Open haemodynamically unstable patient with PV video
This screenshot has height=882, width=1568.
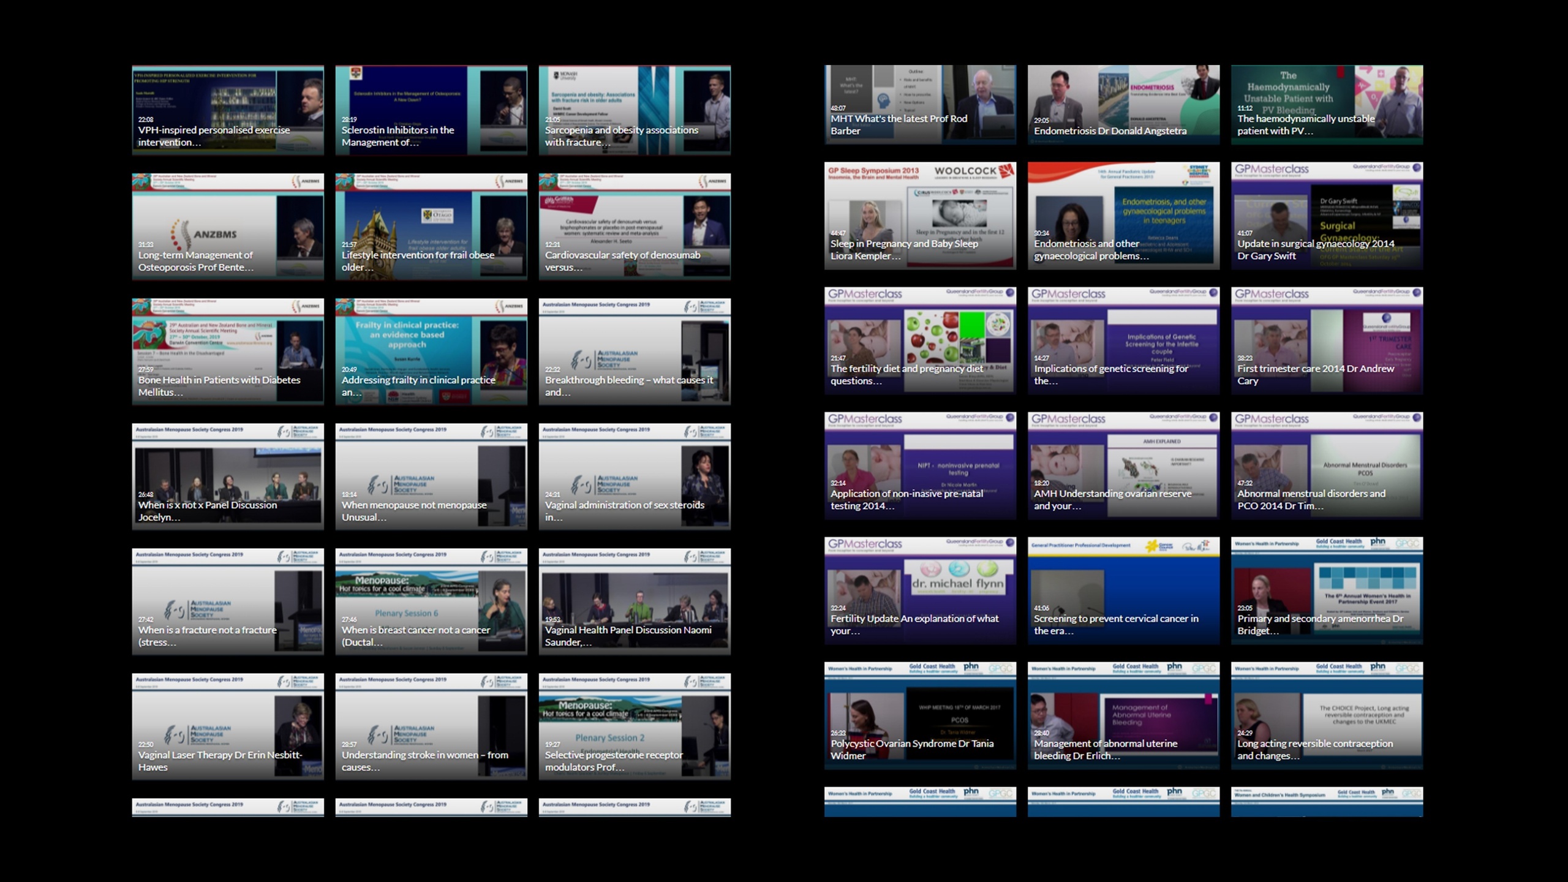[1326, 105]
